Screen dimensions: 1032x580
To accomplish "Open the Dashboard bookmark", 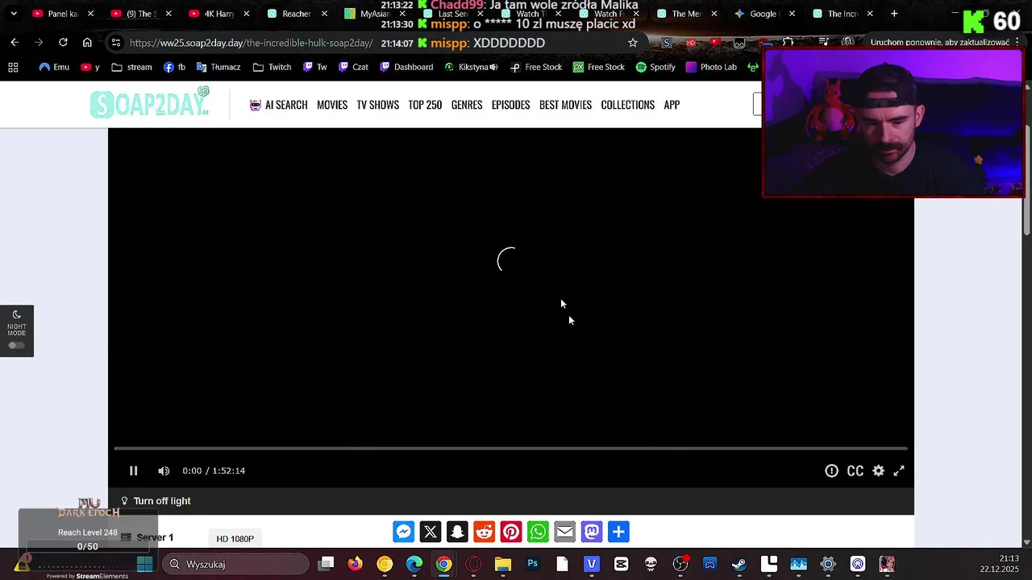I will (407, 67).
